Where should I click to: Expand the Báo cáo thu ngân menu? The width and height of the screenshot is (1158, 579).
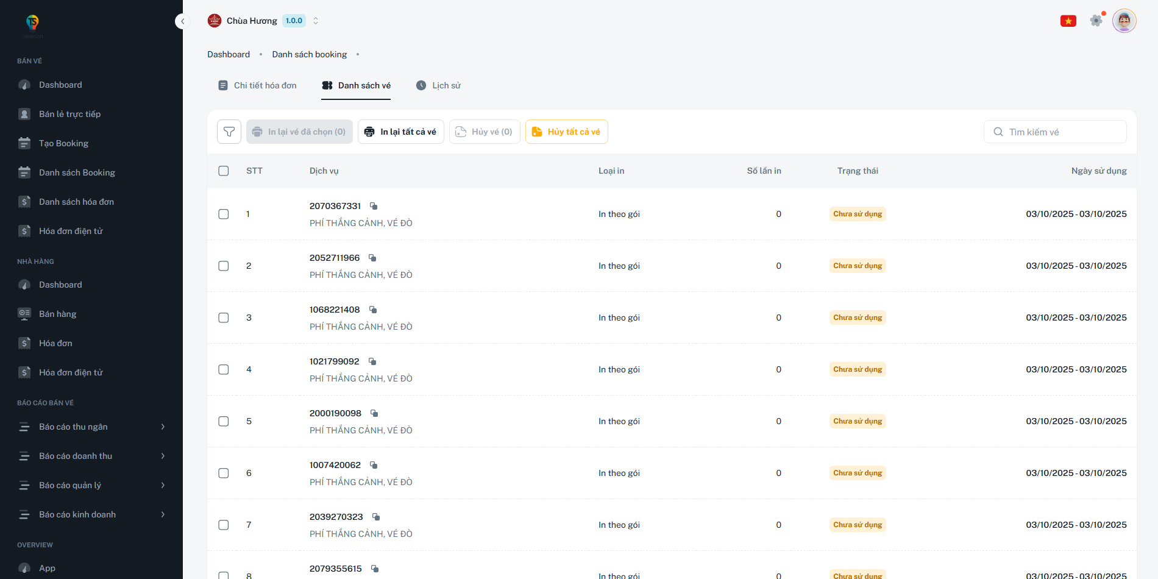[x=91, y=427]
